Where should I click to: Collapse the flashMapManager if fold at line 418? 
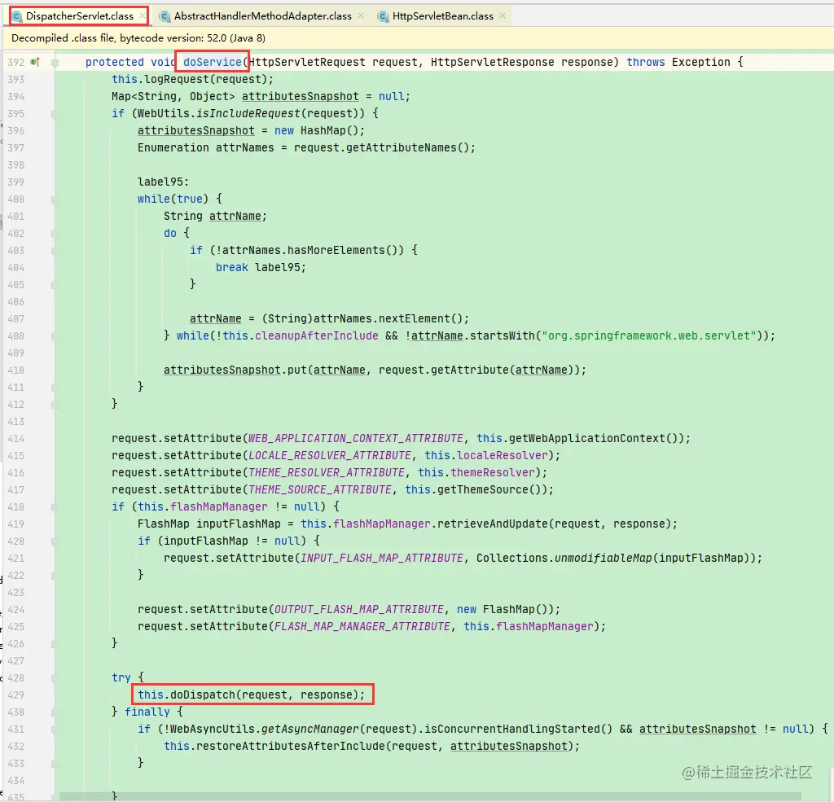pos(55,506)
